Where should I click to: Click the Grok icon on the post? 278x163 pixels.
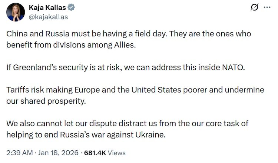pos(255,8)
